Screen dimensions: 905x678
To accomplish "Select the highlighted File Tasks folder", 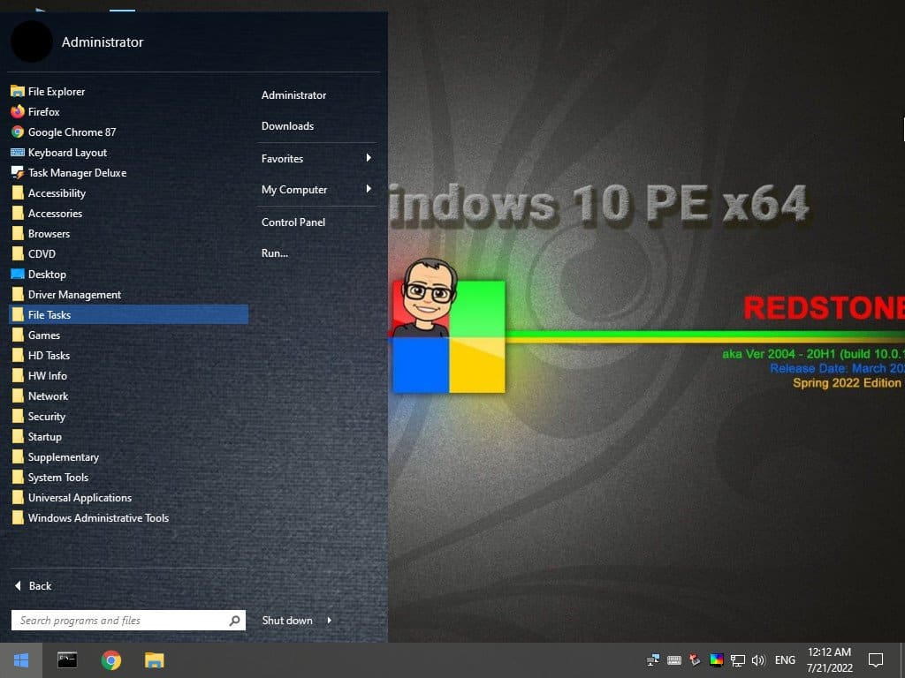I will 129,315.
